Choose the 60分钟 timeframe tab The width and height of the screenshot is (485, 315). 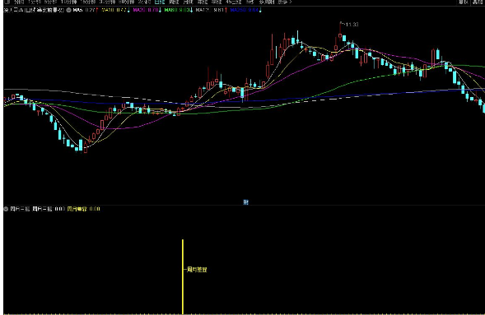coord(127,2)
